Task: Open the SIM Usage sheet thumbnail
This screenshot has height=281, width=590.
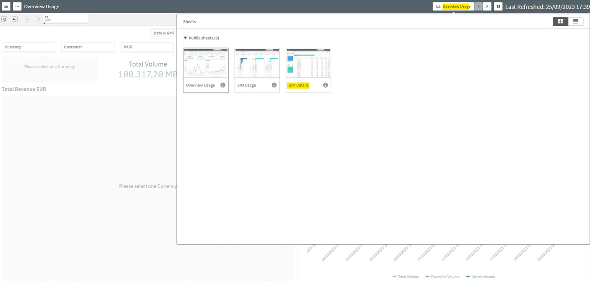Action: 257,64
